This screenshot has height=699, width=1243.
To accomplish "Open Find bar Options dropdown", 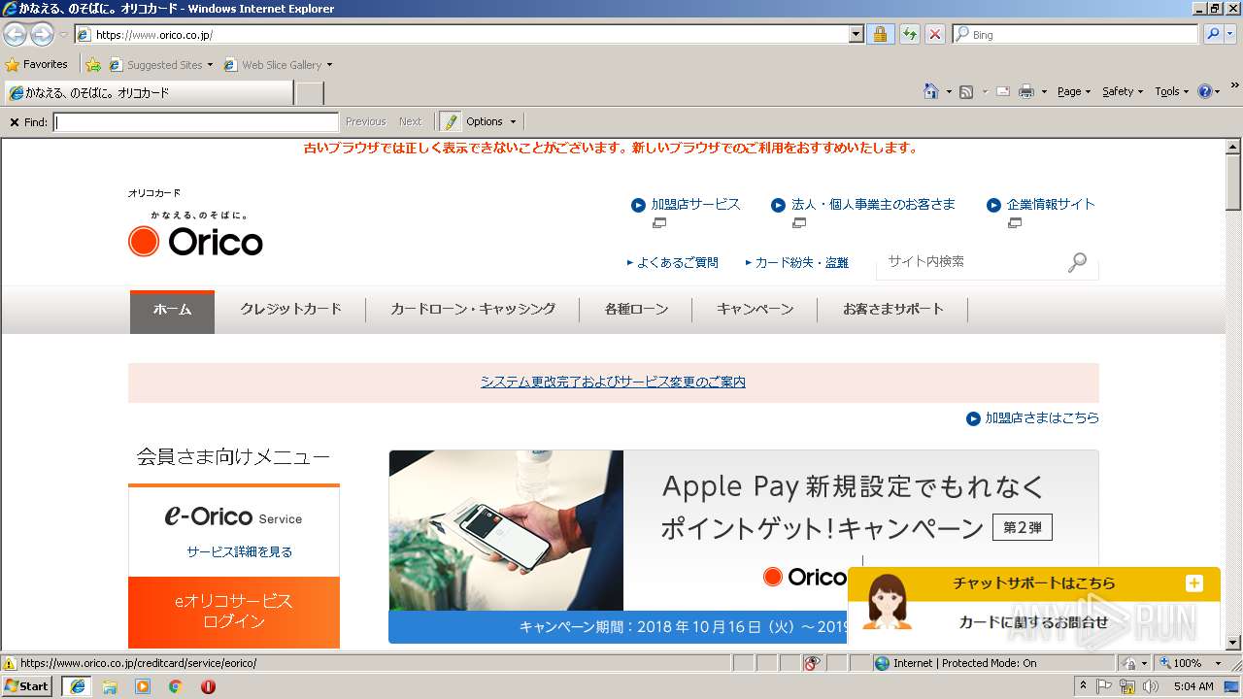I will click(x=491, y=121).
